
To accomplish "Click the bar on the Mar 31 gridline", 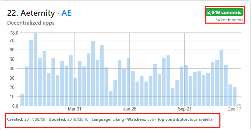I will [x=75, y=92].
